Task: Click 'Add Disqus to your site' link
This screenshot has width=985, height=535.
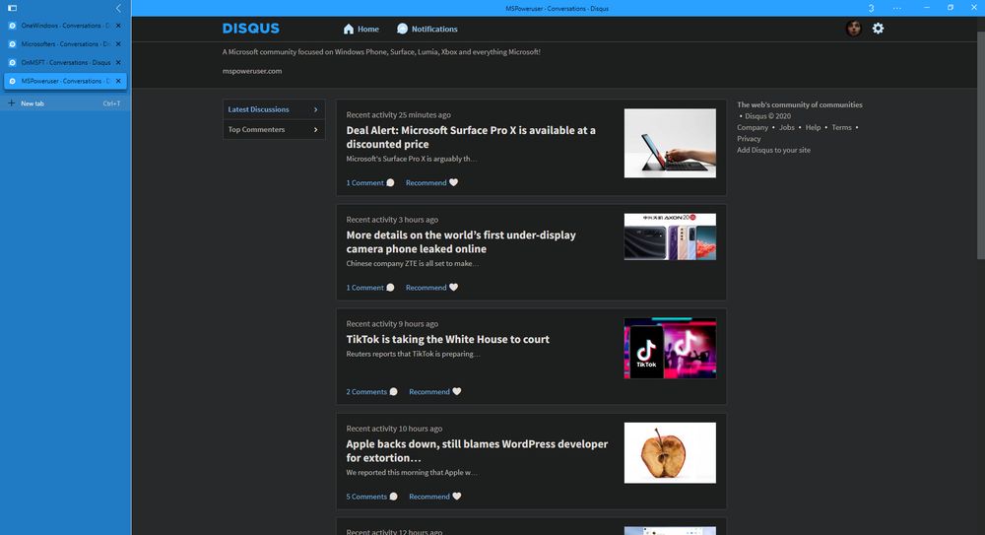Action: (773, 150)
